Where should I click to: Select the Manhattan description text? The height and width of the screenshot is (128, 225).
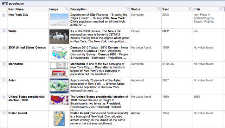(98, 69)
